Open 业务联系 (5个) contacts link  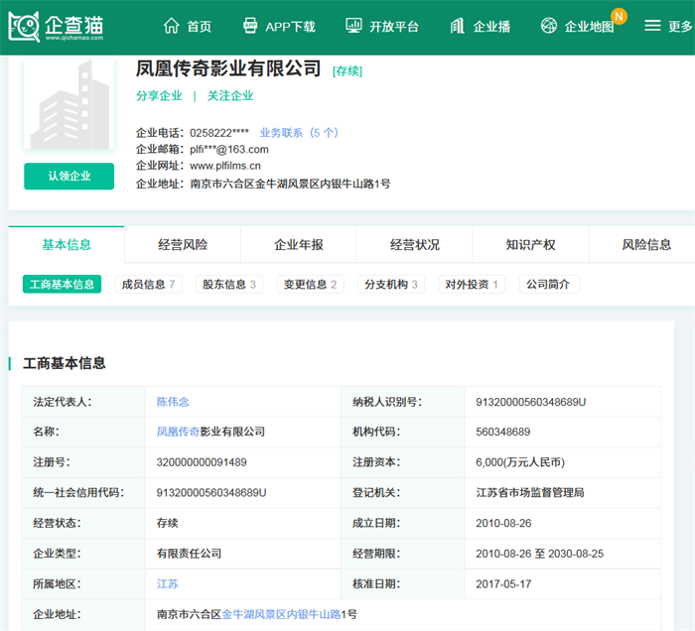tap(298, 132)
